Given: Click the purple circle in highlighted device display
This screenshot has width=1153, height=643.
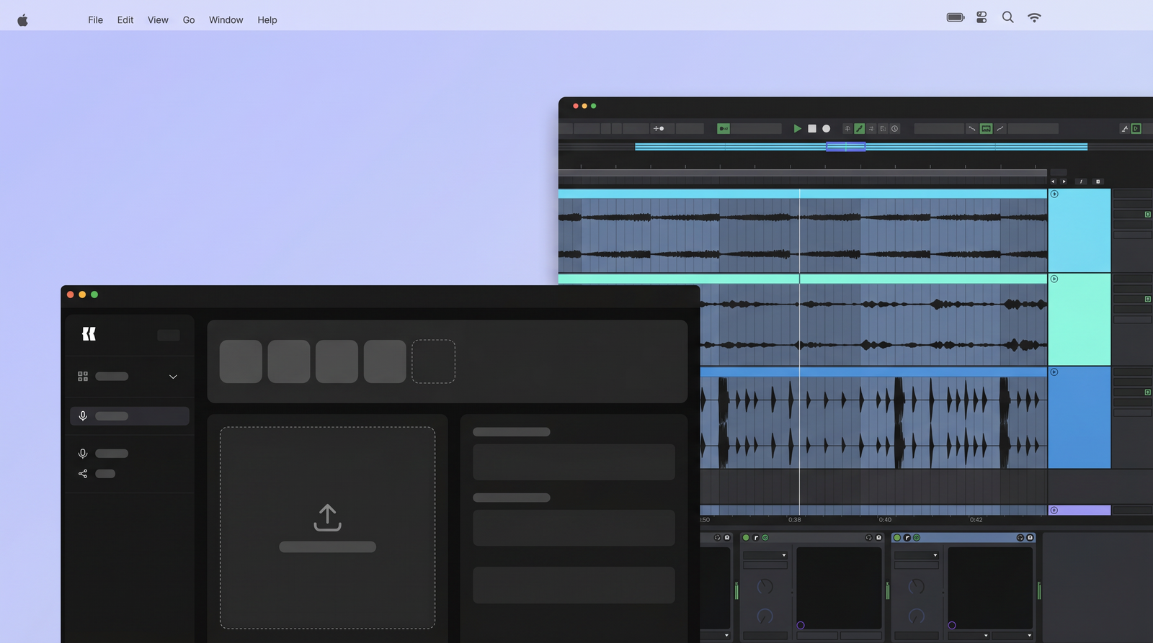Looking at the screenshot, I should tap(952, 625).
